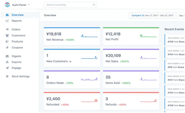Click the +1535% Net Revenue change
185x113 pixels.
[70, 40]
